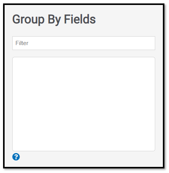
Task: Show help via the question mark circle
Action: 16,157
